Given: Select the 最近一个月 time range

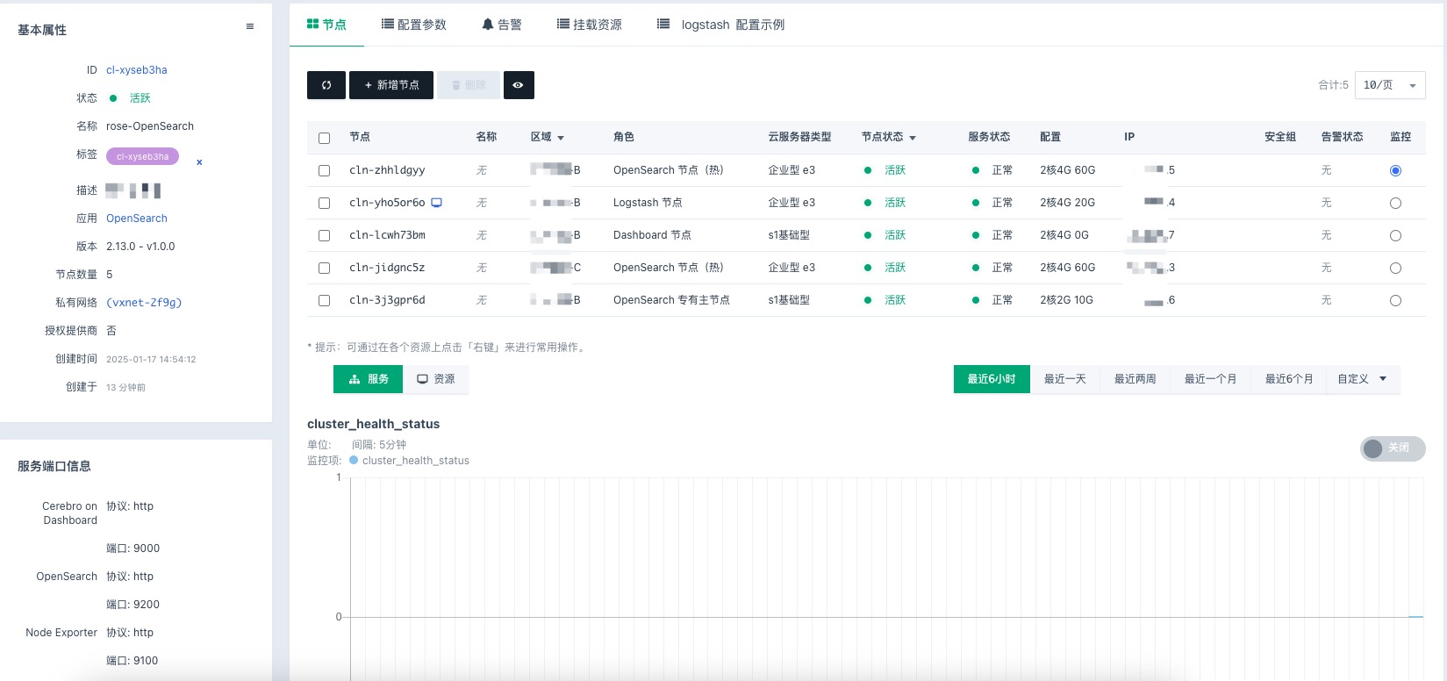Looking at the screenshot, I should coord(1210,379).
